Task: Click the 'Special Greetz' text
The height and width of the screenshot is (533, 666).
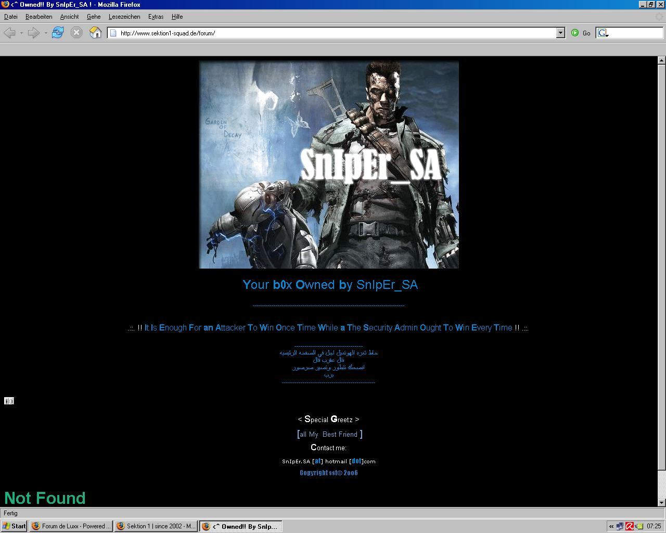Action: point(328,419)
